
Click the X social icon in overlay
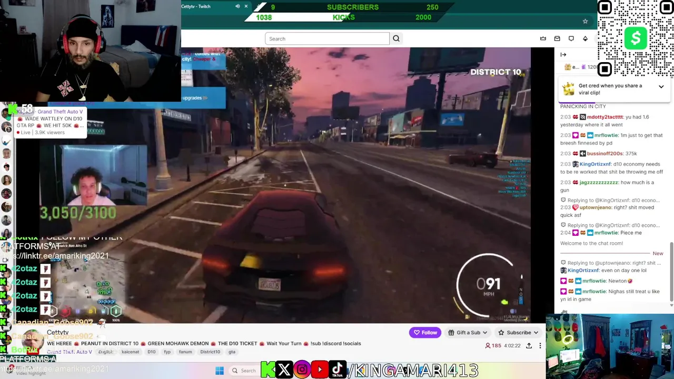[284, 370]
